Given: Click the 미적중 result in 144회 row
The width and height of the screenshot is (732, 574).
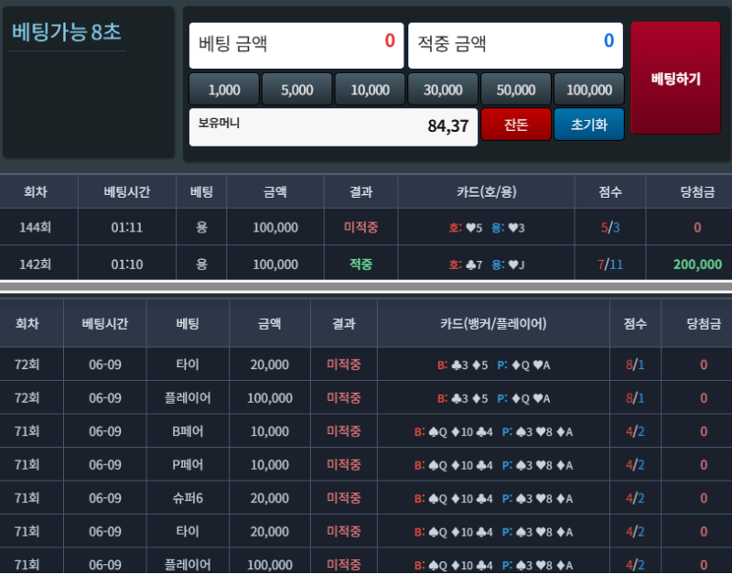Looking at the screenshot, I should coord(361,227).
